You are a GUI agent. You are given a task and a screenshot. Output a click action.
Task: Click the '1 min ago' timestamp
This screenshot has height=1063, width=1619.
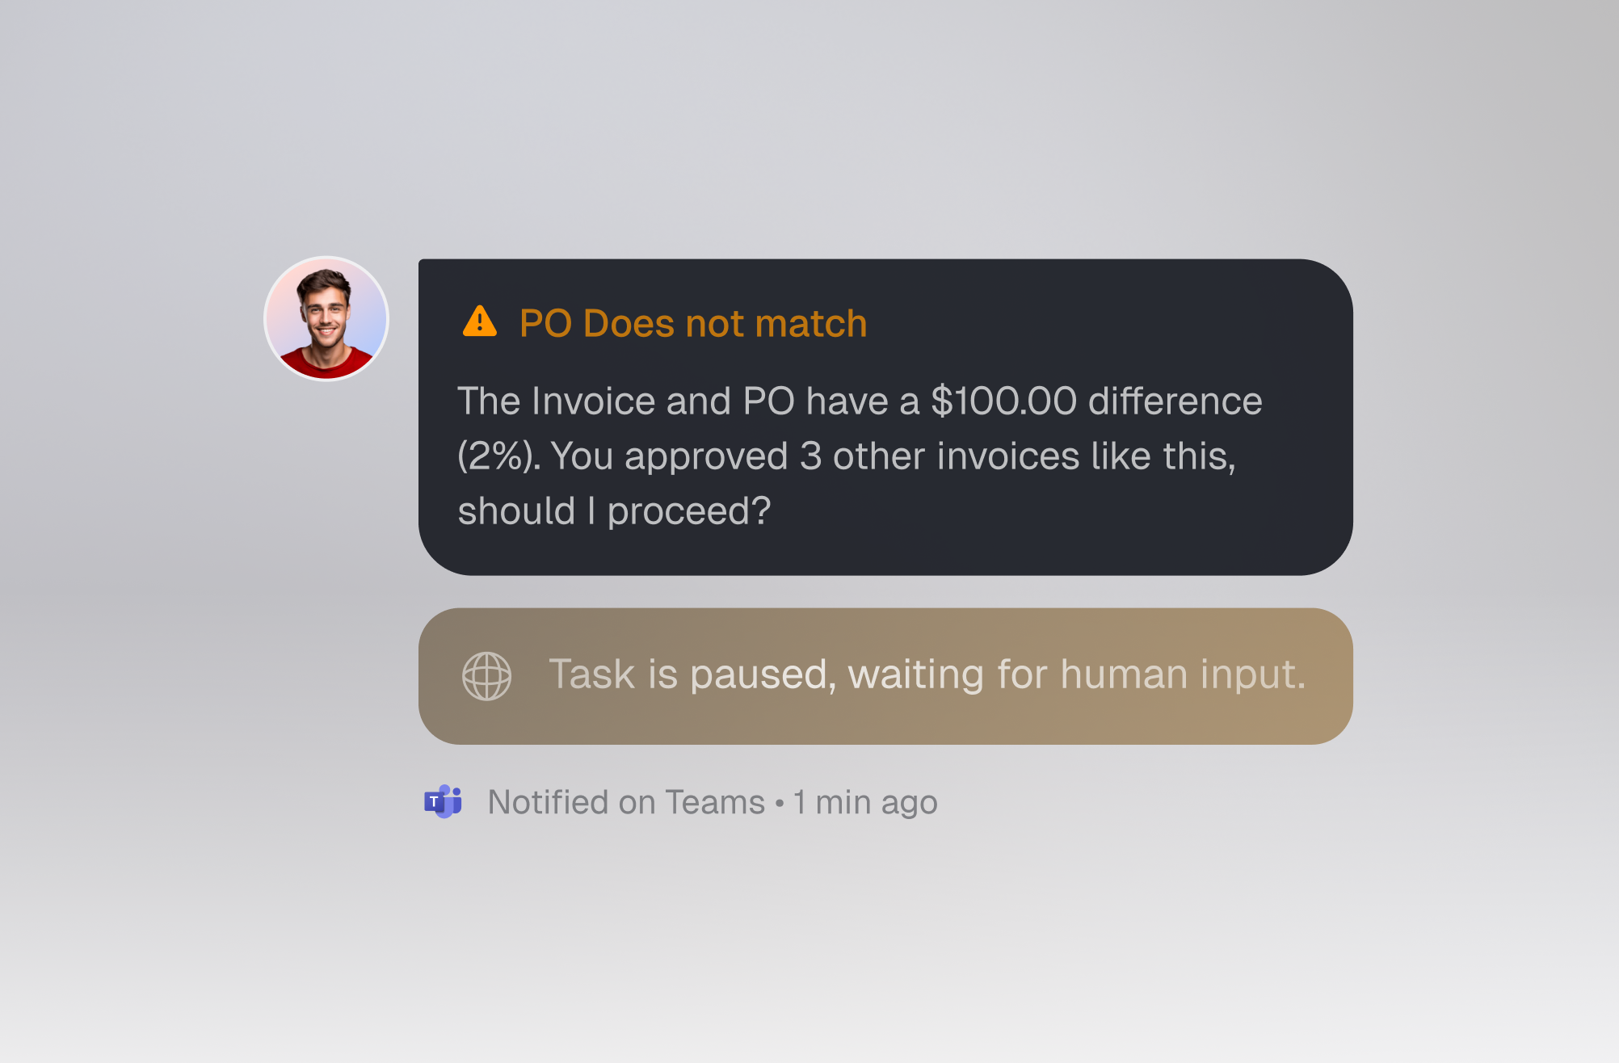[x=865, y=803]
